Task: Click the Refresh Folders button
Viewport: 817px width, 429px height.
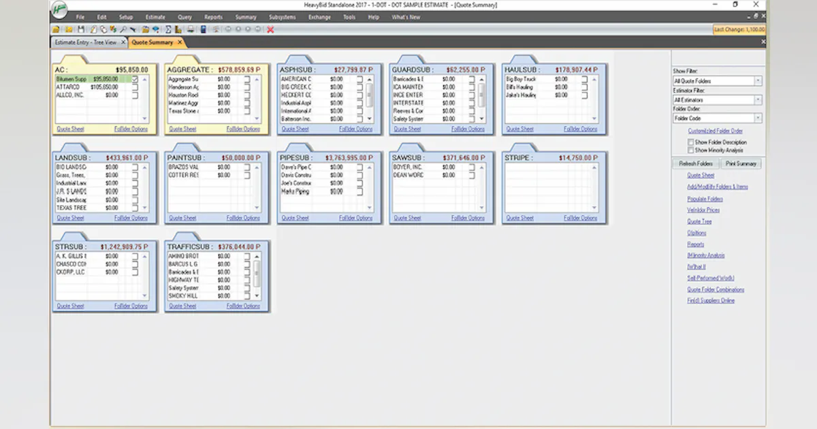Action: pos(696,164)
